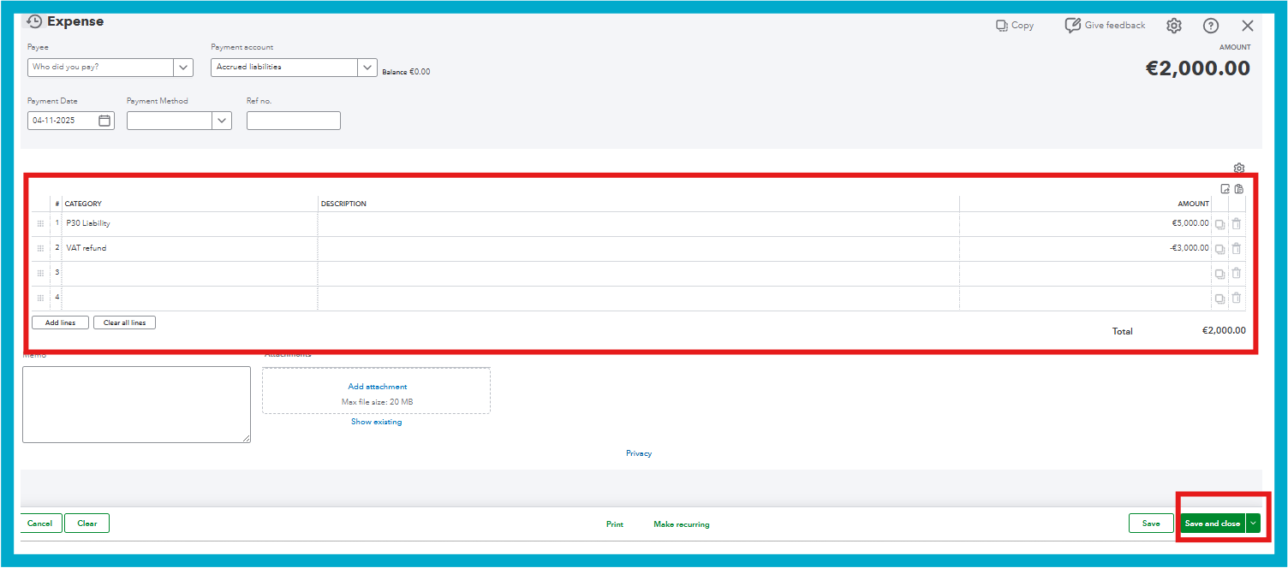
Task: Click the DESCRIPTION column header
Action: (x=343, y=204)
